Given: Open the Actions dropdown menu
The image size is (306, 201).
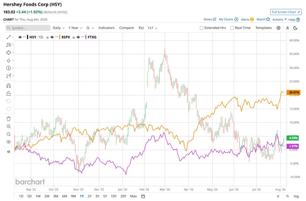Looking at the screenshot, I should pyautogui.click(x=279, y=20).
